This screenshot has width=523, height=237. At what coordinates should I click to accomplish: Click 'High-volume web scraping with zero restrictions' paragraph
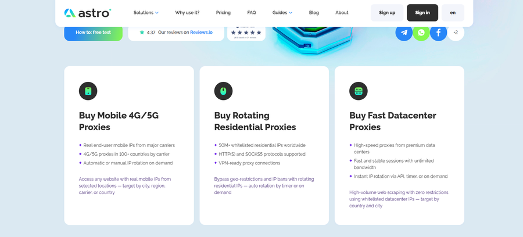coord(399,199)
